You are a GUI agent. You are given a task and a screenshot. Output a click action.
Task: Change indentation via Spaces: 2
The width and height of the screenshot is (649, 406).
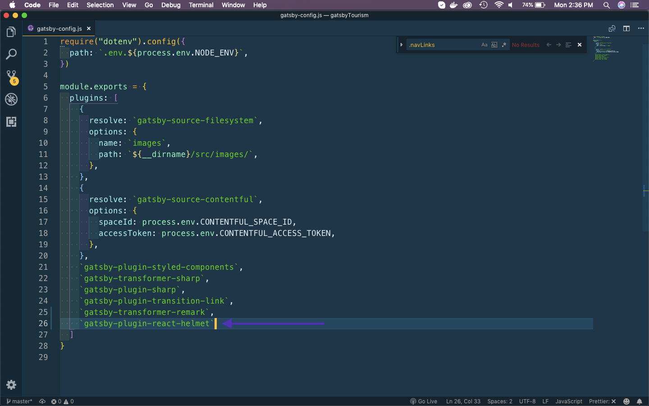click(500, 401)
